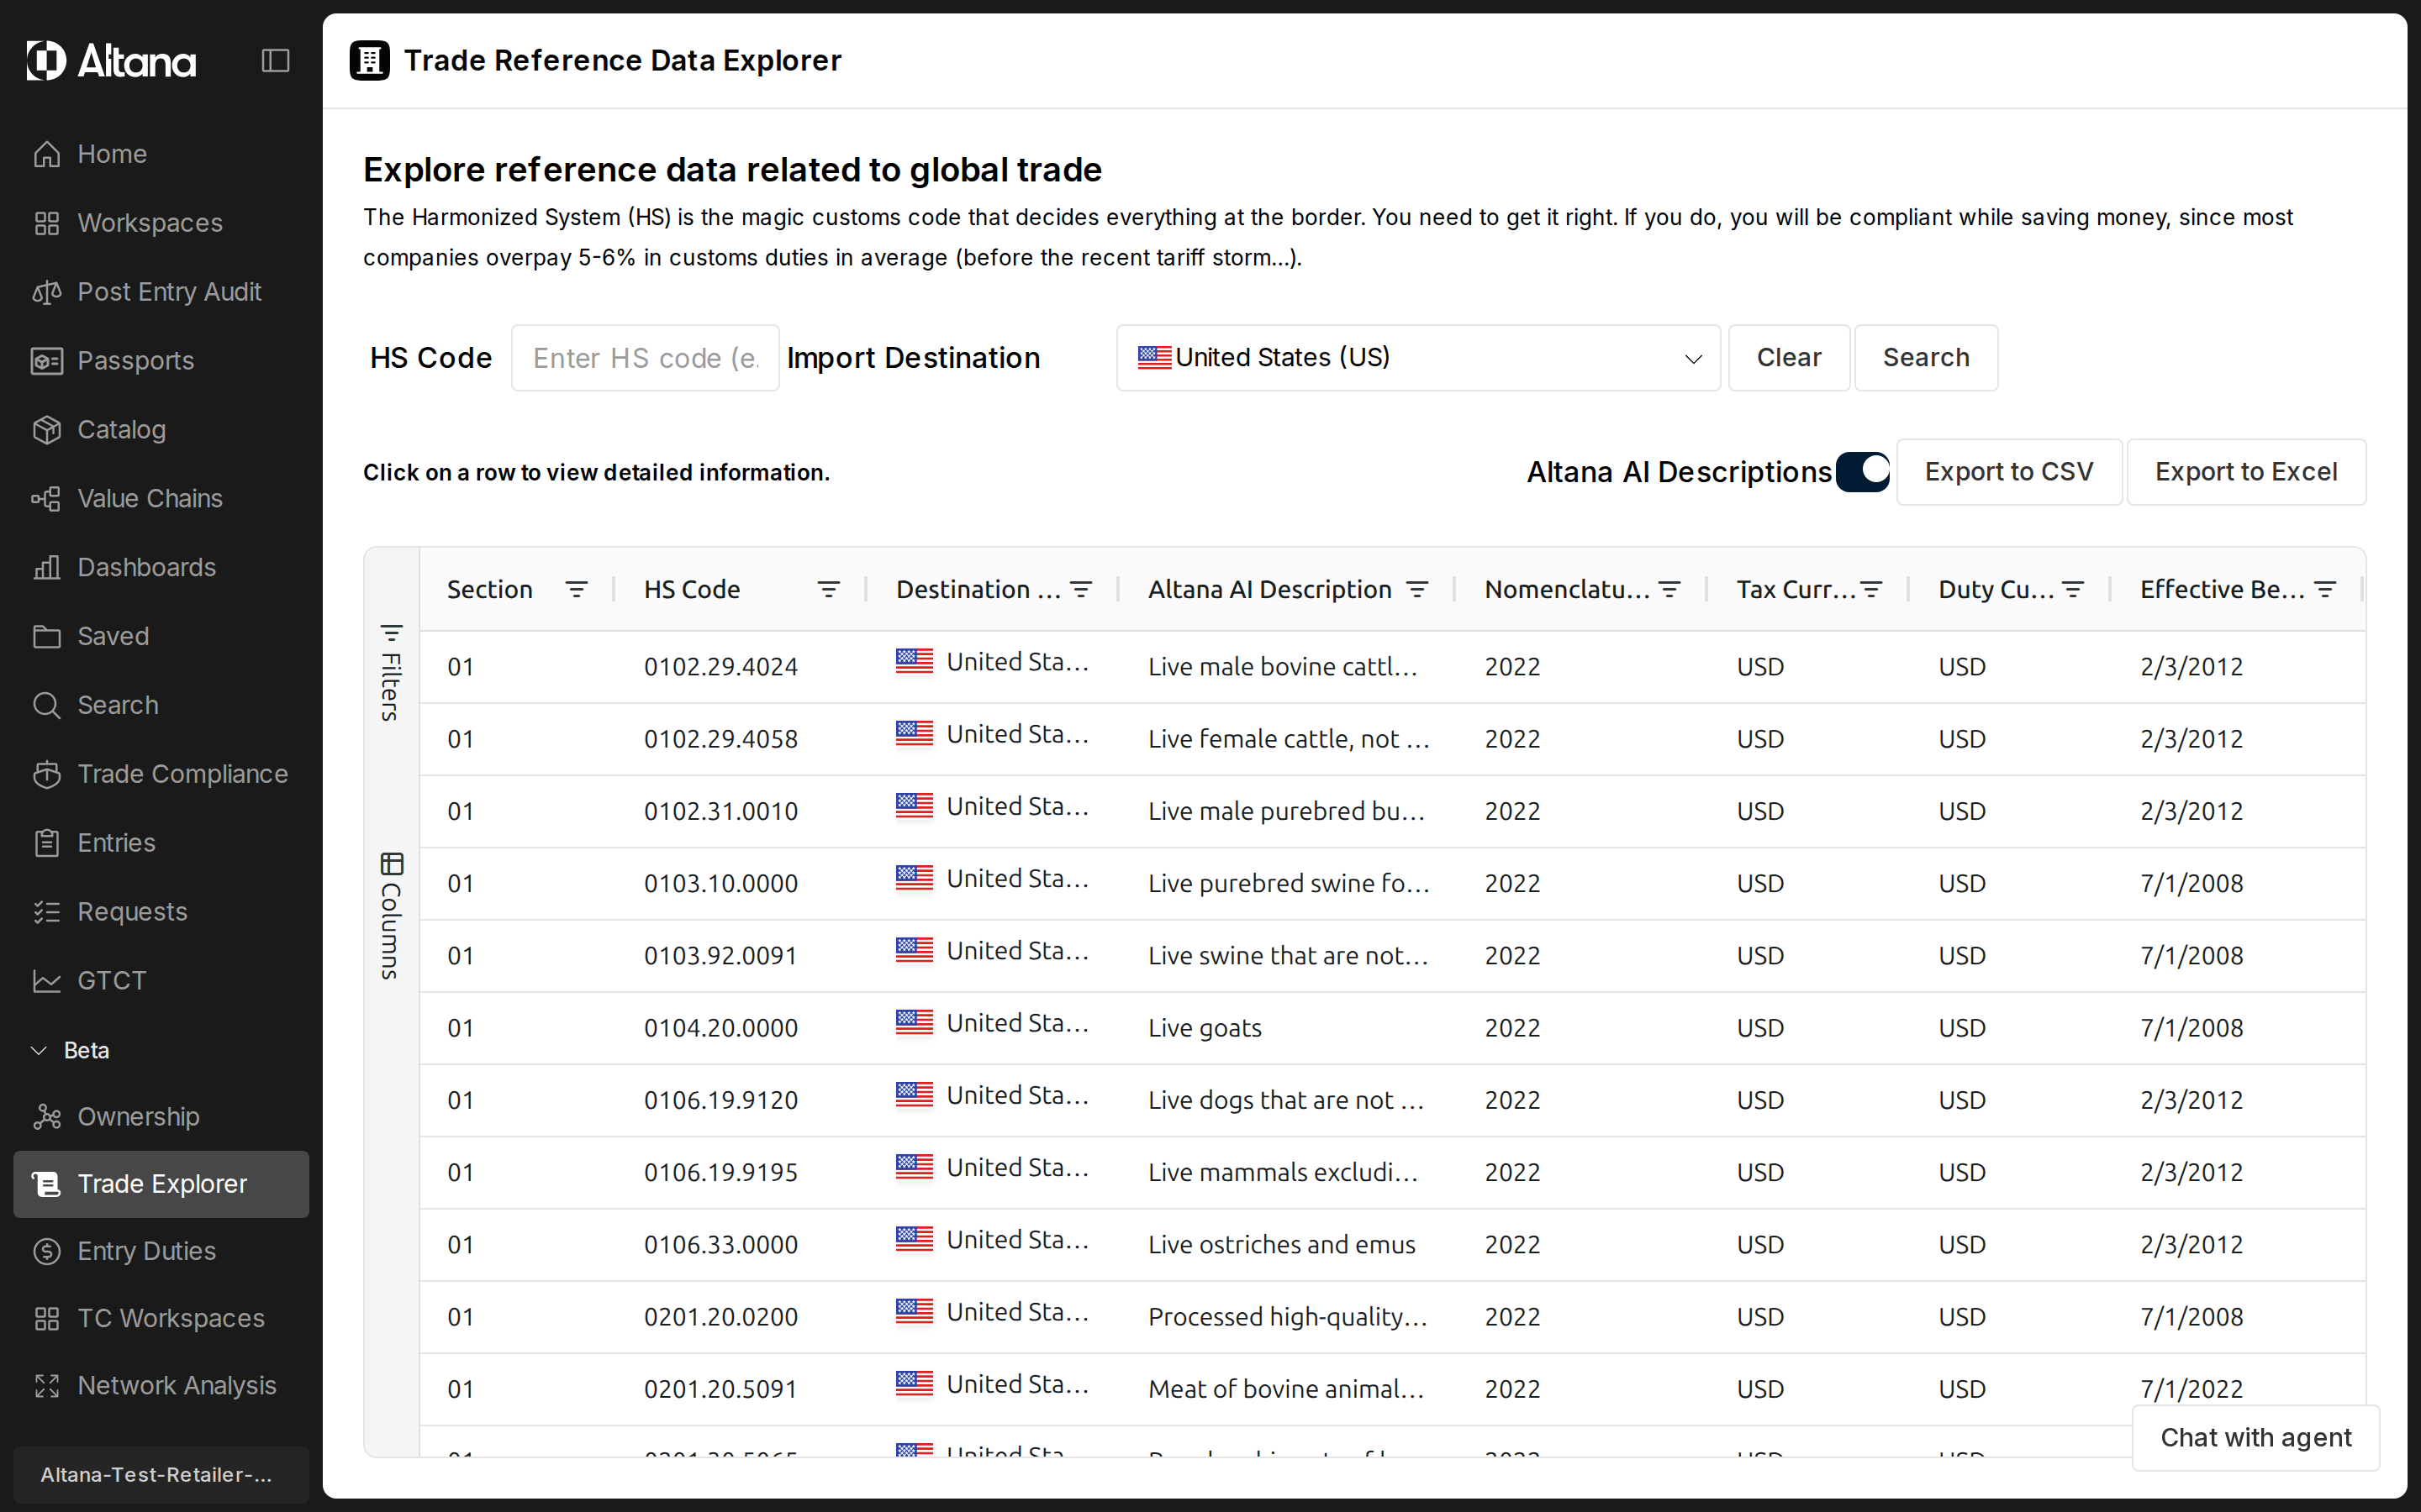This screenshot has width=2421, height=1512.
Task: Open filter menu for Effective Begin column
Action: pyautogui.click(x=2326, y=590)
